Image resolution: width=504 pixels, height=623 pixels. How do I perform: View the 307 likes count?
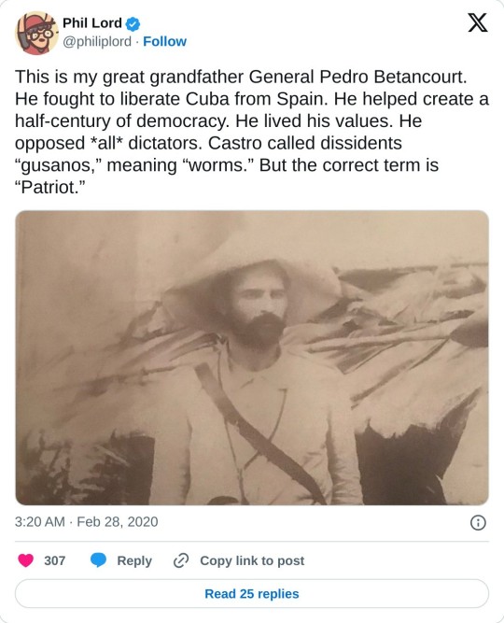(x=55, y=560)
